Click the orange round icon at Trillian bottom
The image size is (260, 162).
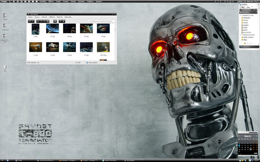click(245, 43)
